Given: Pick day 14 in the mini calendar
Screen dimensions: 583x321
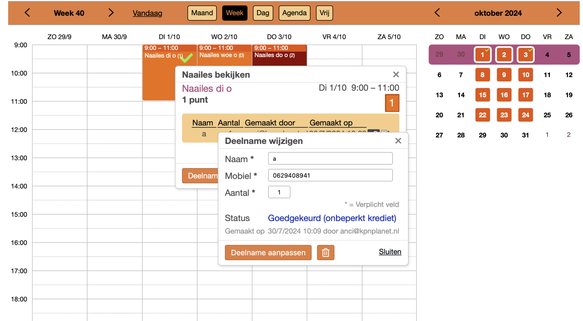Looking at the screenshot, I should click(461, 95).
